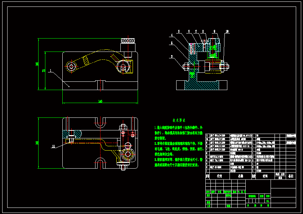Click the green technical requirements heading
Screen dimensions: 303x214
click(x=179, y=120)
